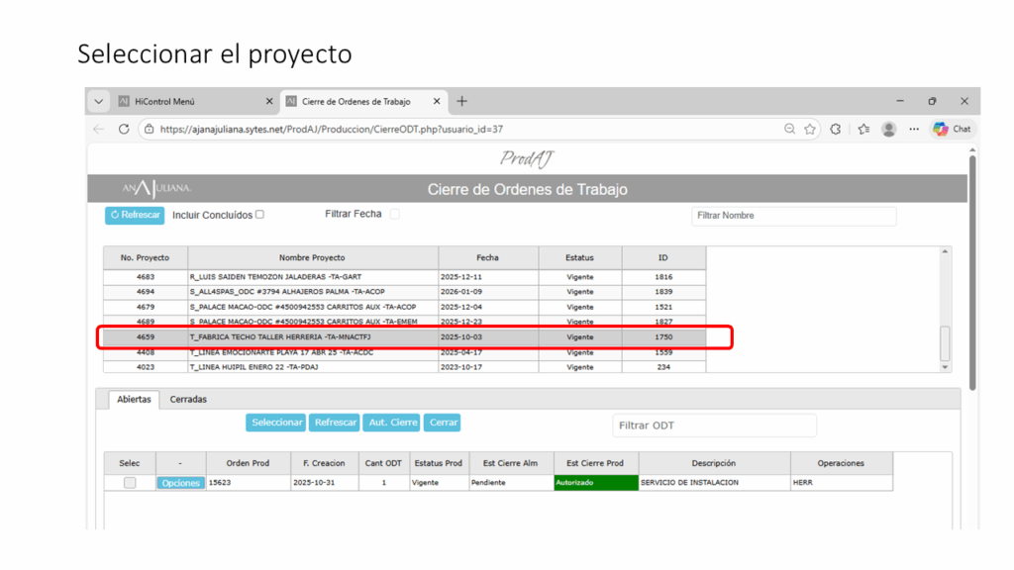Image resolution: width=1014 pixels, height=570 pixels.
Task: Click the project list vertical scrollbar thumb
Action: (x=945, y=343)
